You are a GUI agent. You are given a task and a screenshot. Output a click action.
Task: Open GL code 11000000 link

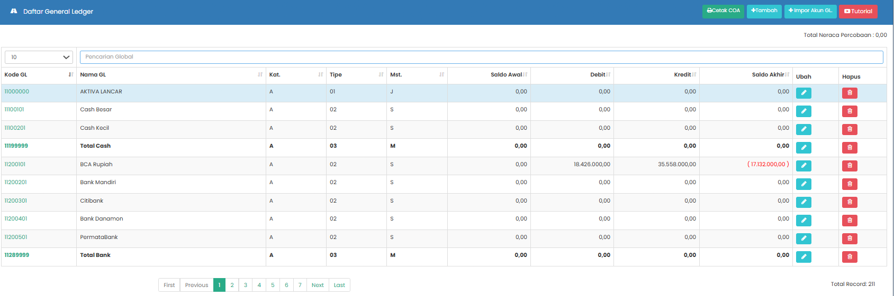point(17,91)
